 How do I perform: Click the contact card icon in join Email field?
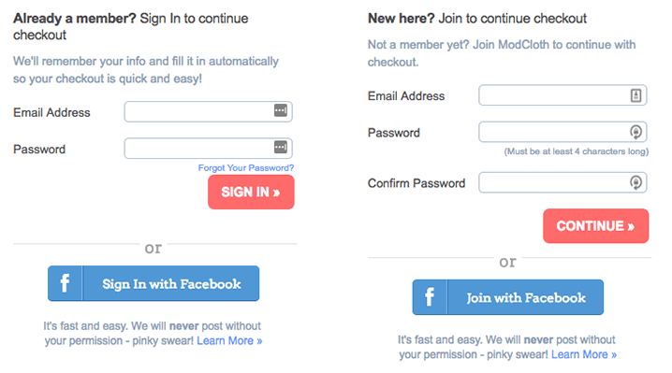[635, 95]
